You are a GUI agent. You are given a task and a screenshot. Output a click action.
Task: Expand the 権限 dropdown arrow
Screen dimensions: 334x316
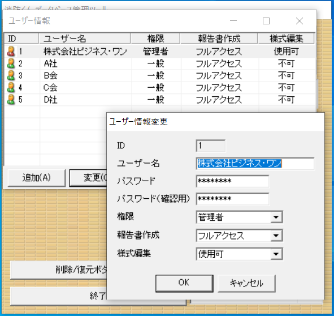pos(276,217)
